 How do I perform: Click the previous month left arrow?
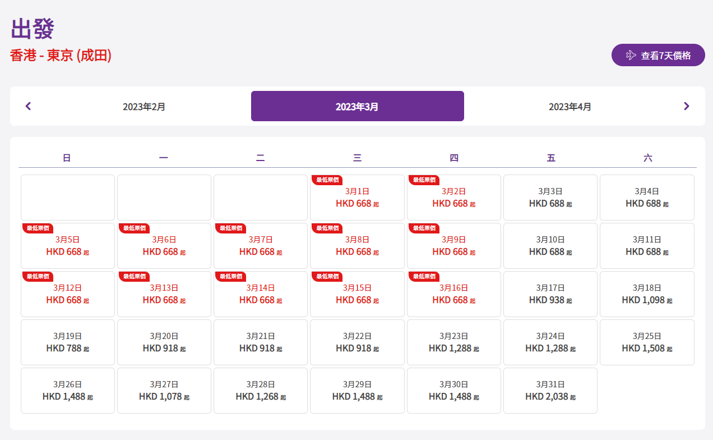[29, 106]
